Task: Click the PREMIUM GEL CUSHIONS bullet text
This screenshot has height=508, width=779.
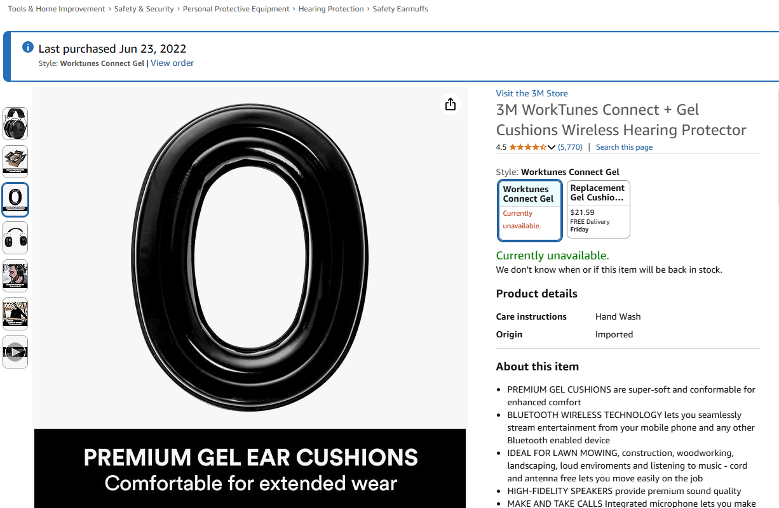Action: [x=631, y=396]
